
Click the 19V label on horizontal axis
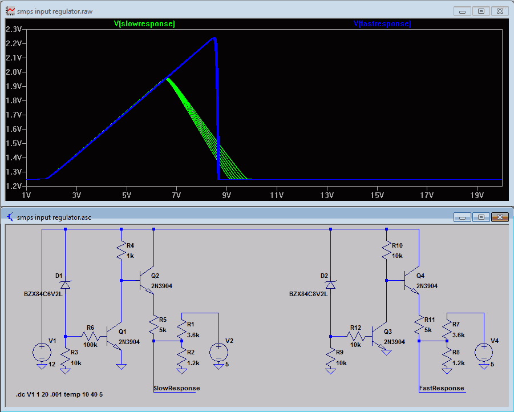point(477,195)
